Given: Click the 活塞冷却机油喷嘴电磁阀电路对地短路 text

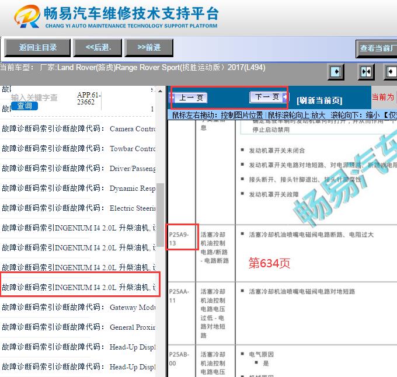Looking at the screenshot, I should point(302,291).
